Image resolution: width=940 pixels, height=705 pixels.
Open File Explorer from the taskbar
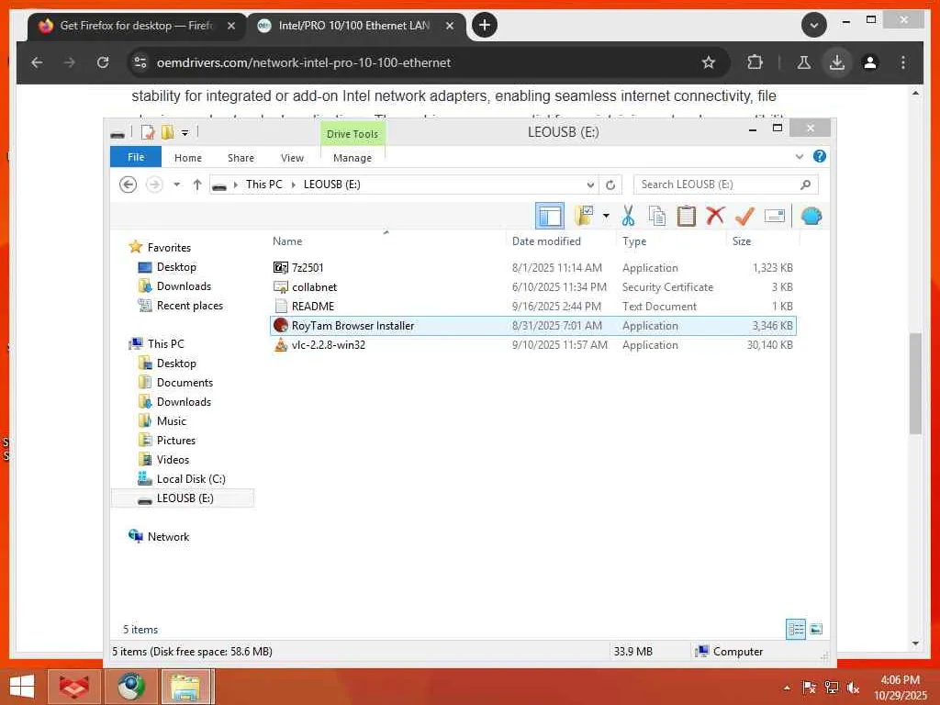click(x=185, y=687)
